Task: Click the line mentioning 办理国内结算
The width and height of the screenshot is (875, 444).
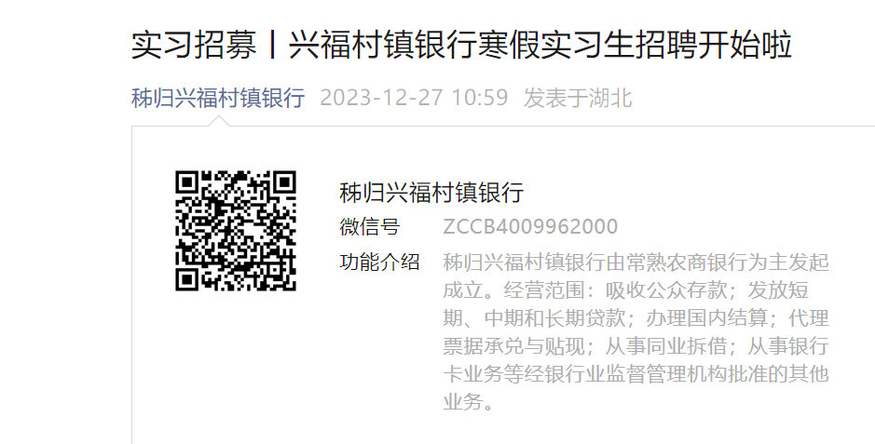Action: [636, 318]
